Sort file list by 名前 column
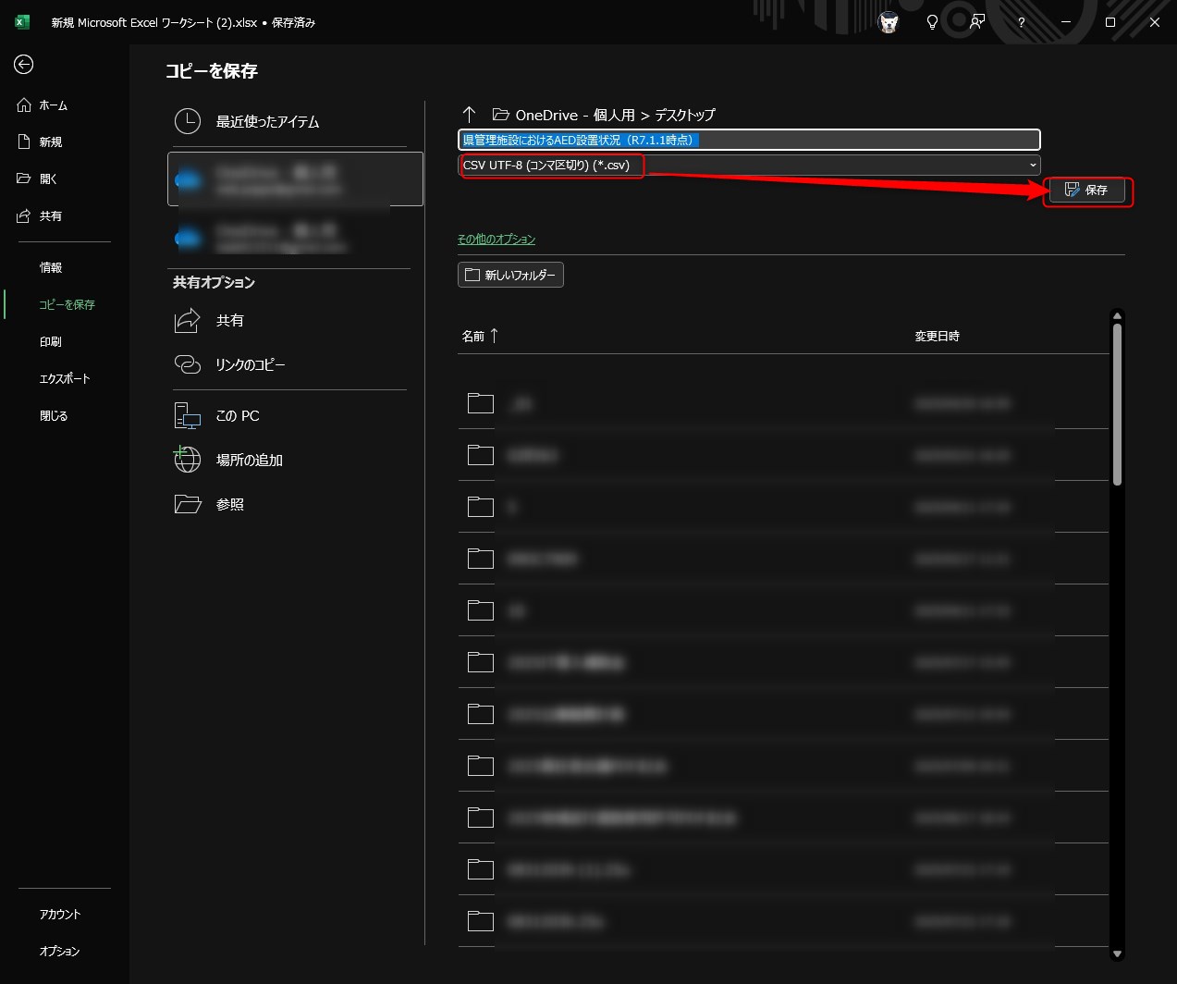1177x984 pixels. pyautogui.click(x=473, y=337)
